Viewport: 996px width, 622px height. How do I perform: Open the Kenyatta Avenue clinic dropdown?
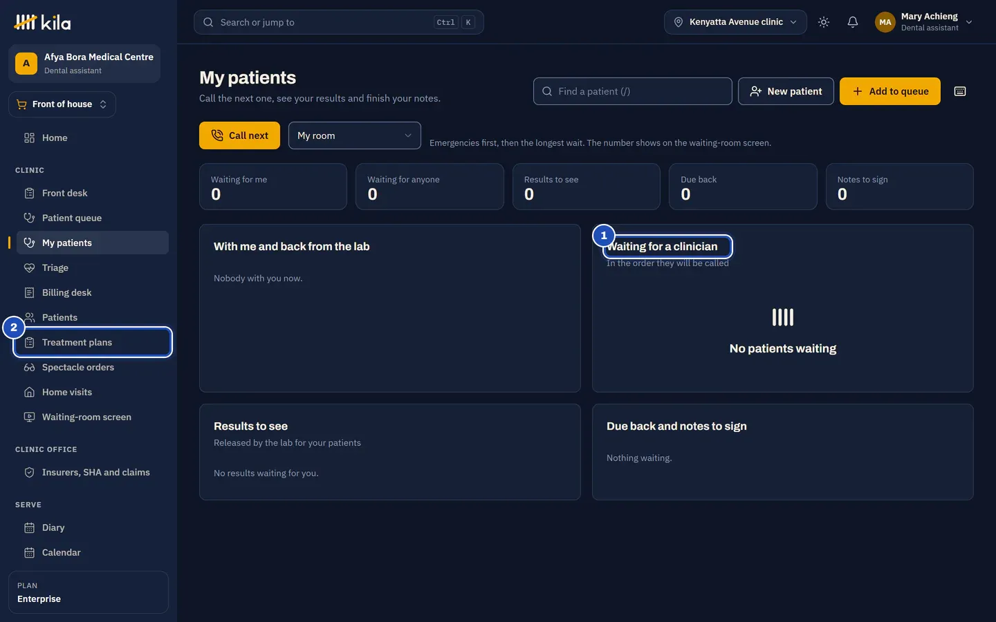[735, 22]
